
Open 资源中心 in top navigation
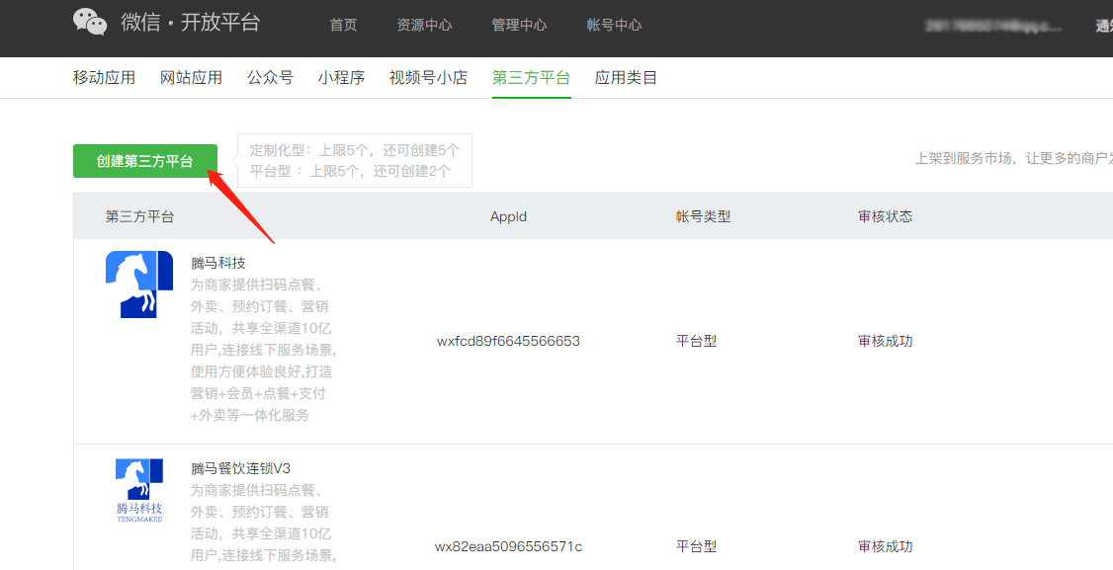(424, 25)
